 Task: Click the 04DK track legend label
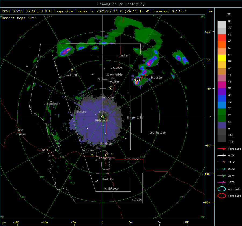[231, 156]
